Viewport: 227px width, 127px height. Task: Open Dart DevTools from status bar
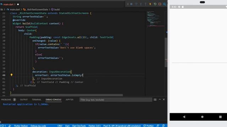point(79,126)
